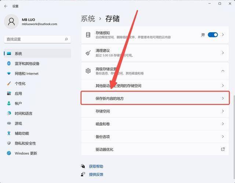
Task: Open 清理建议 chevron arrow
Action: (223, 53)
